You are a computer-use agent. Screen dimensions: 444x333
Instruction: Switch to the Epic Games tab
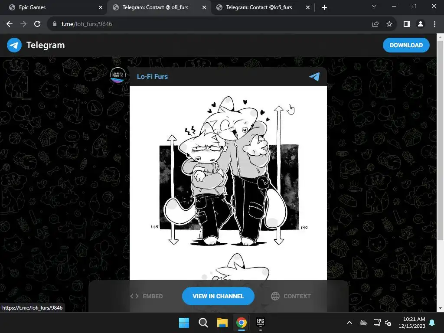coord(54,7)
